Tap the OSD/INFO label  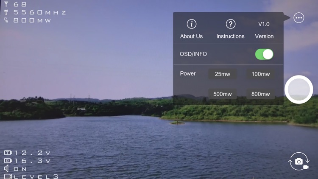(193, 54)
